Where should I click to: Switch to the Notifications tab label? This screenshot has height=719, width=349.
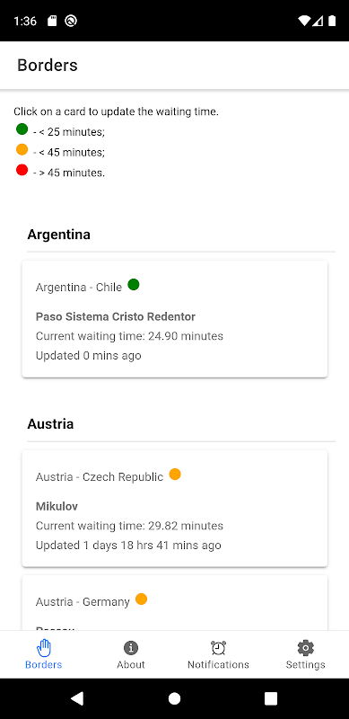(x=218, y=664)
